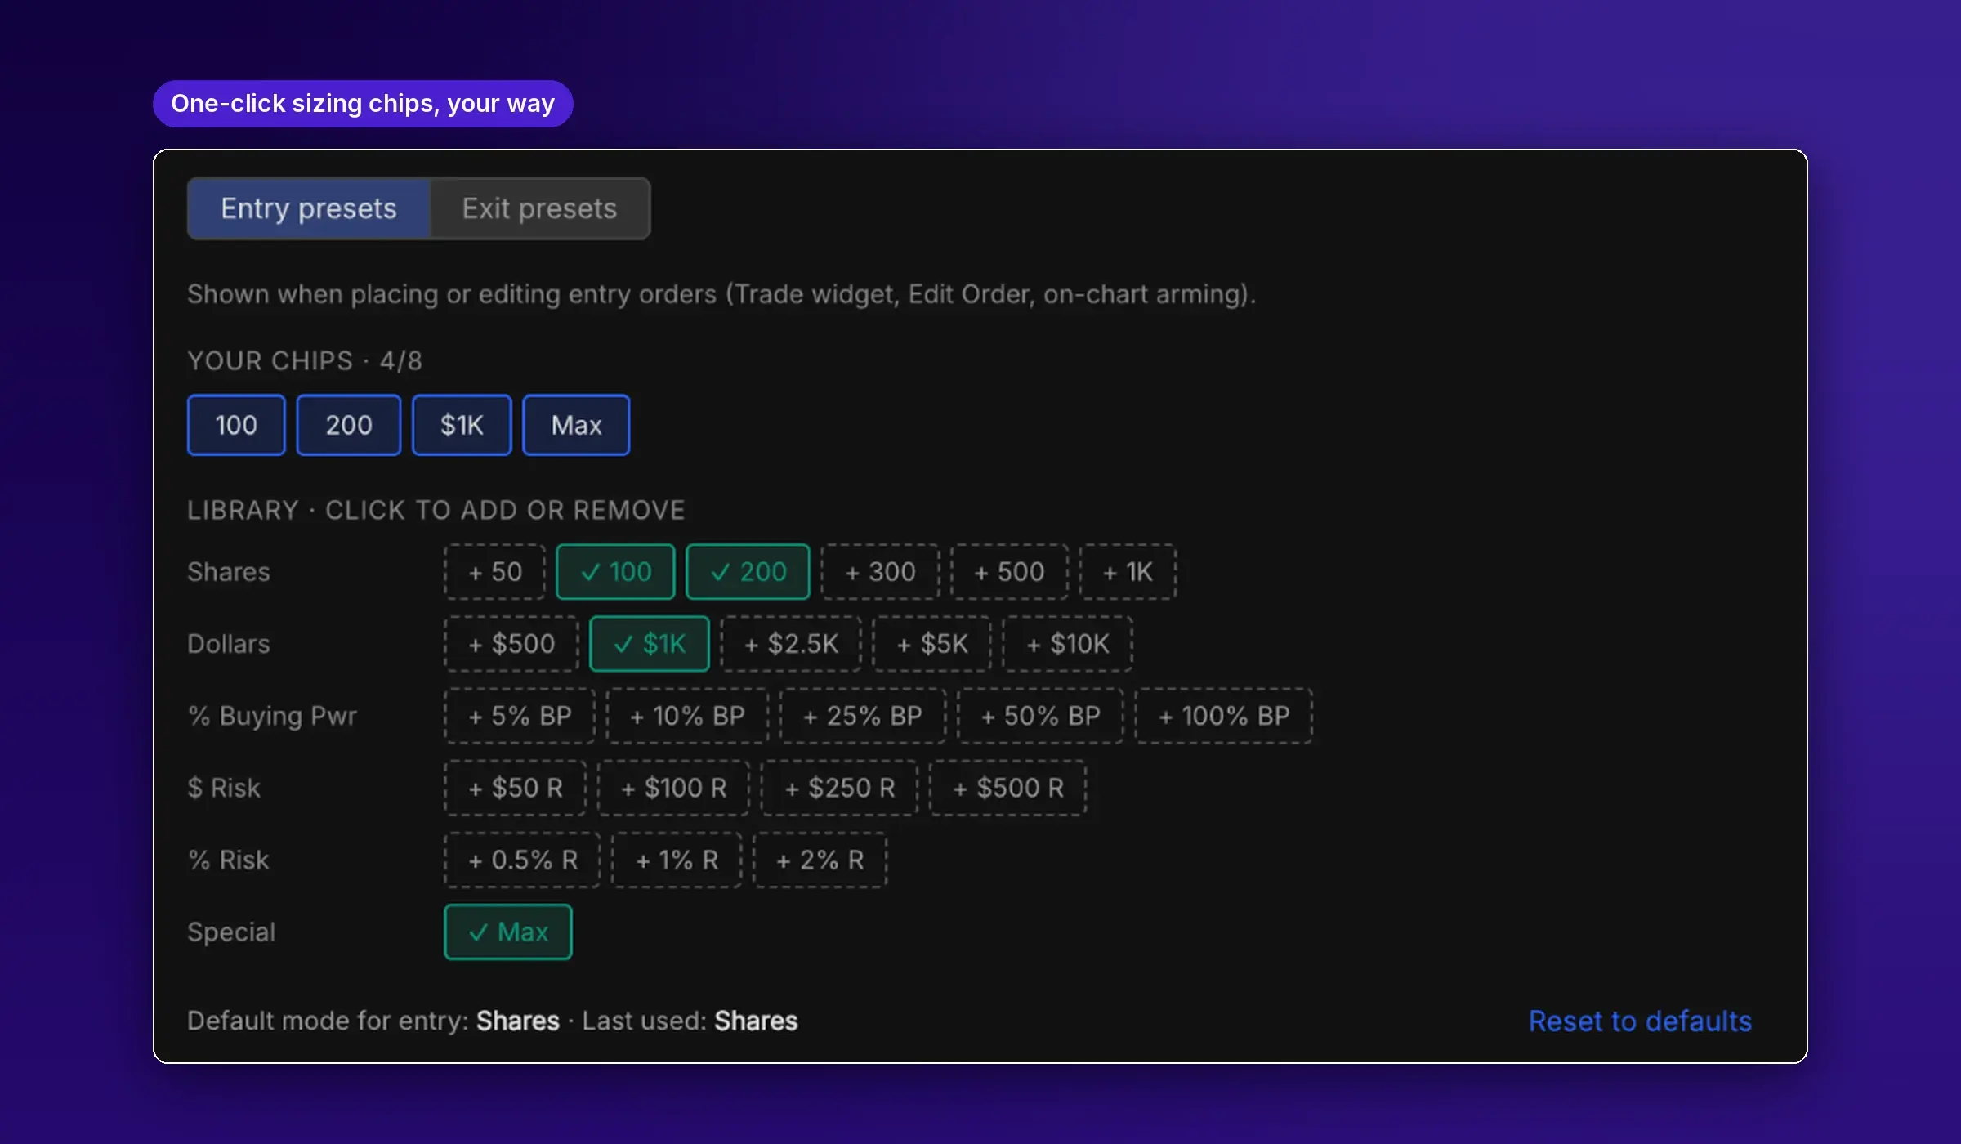Add the 0.5% R risk chip
The image size is (1961, 1144).
tap(523, 860)
